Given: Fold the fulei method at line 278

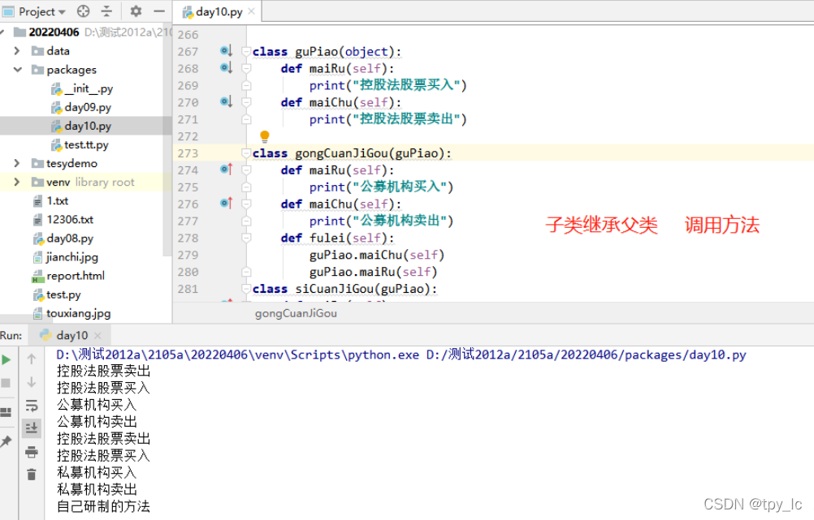Looking at the screenshot, I should [x=246, y=238].
